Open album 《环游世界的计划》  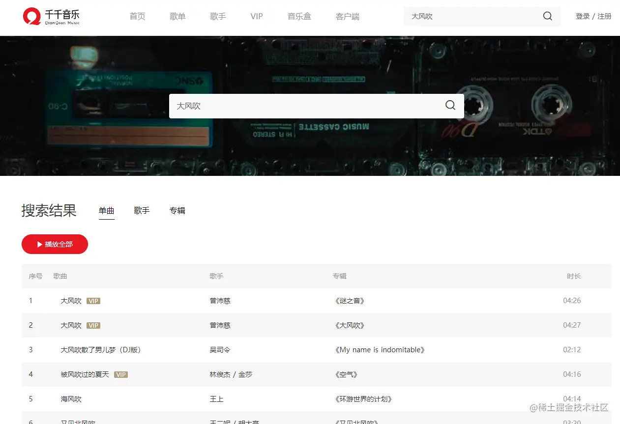tap(363, 399)
